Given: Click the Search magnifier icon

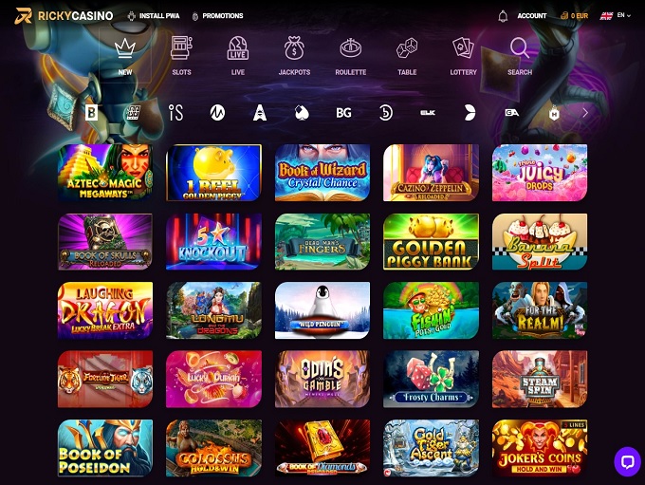Looking at the screenshot, I should coord(520,47).
